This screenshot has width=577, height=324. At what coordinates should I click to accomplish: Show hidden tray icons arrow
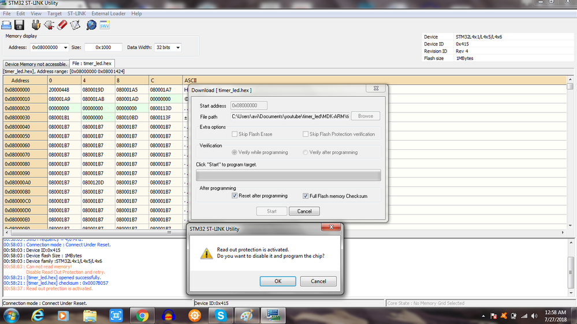point(483,316)
